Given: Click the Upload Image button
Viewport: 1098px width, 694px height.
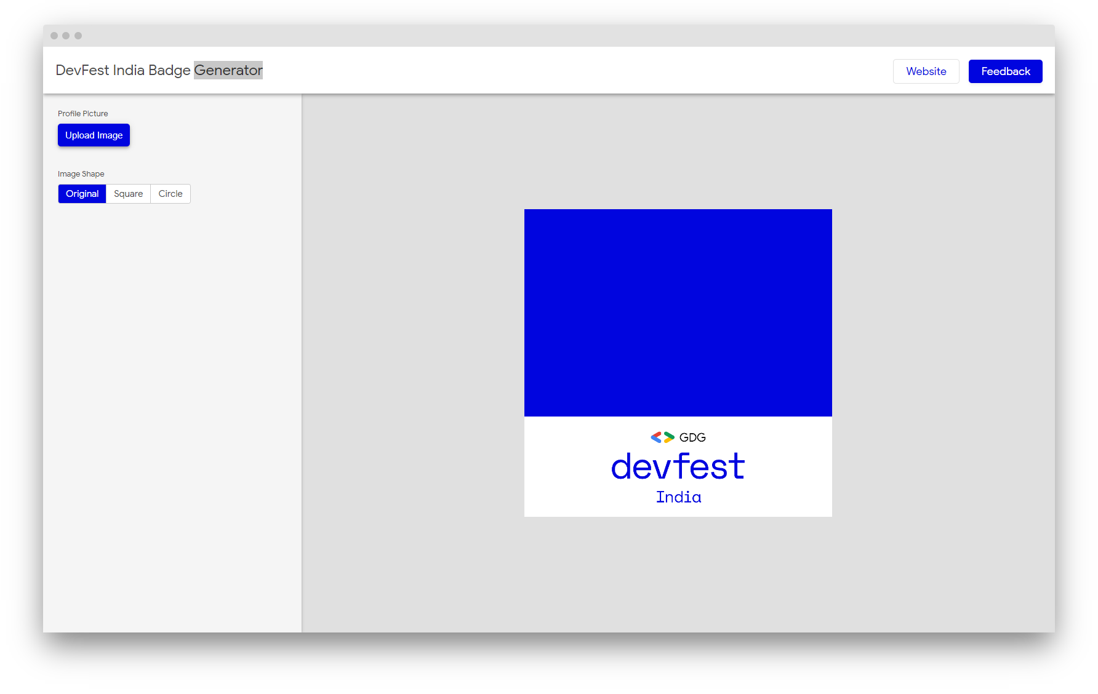Looking at the screenshot, I should point(94,135).
